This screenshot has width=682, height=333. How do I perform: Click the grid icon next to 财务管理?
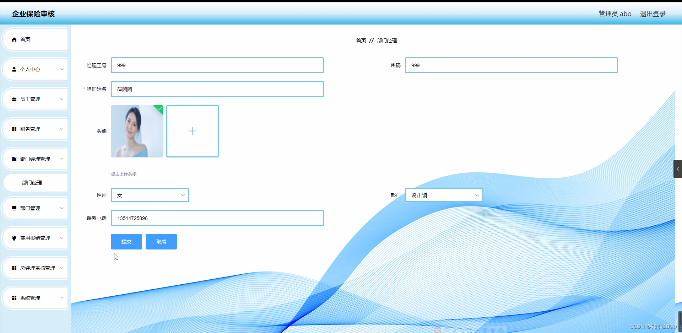(14, 129)
